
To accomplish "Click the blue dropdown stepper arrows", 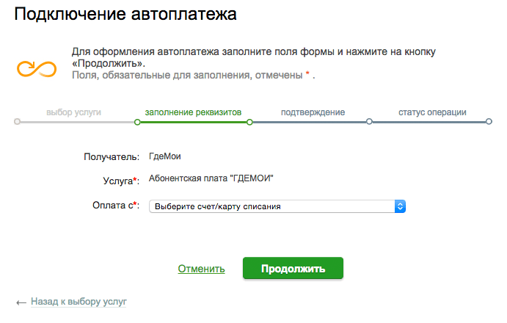I will click(400, 206).
